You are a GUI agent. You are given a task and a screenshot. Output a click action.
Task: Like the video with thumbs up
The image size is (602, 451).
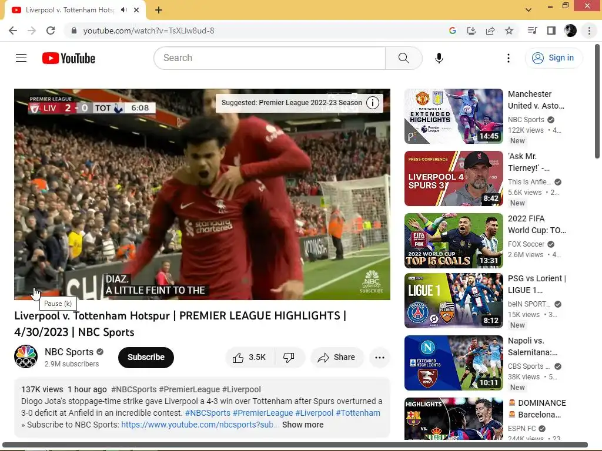[x=249, y=358]
